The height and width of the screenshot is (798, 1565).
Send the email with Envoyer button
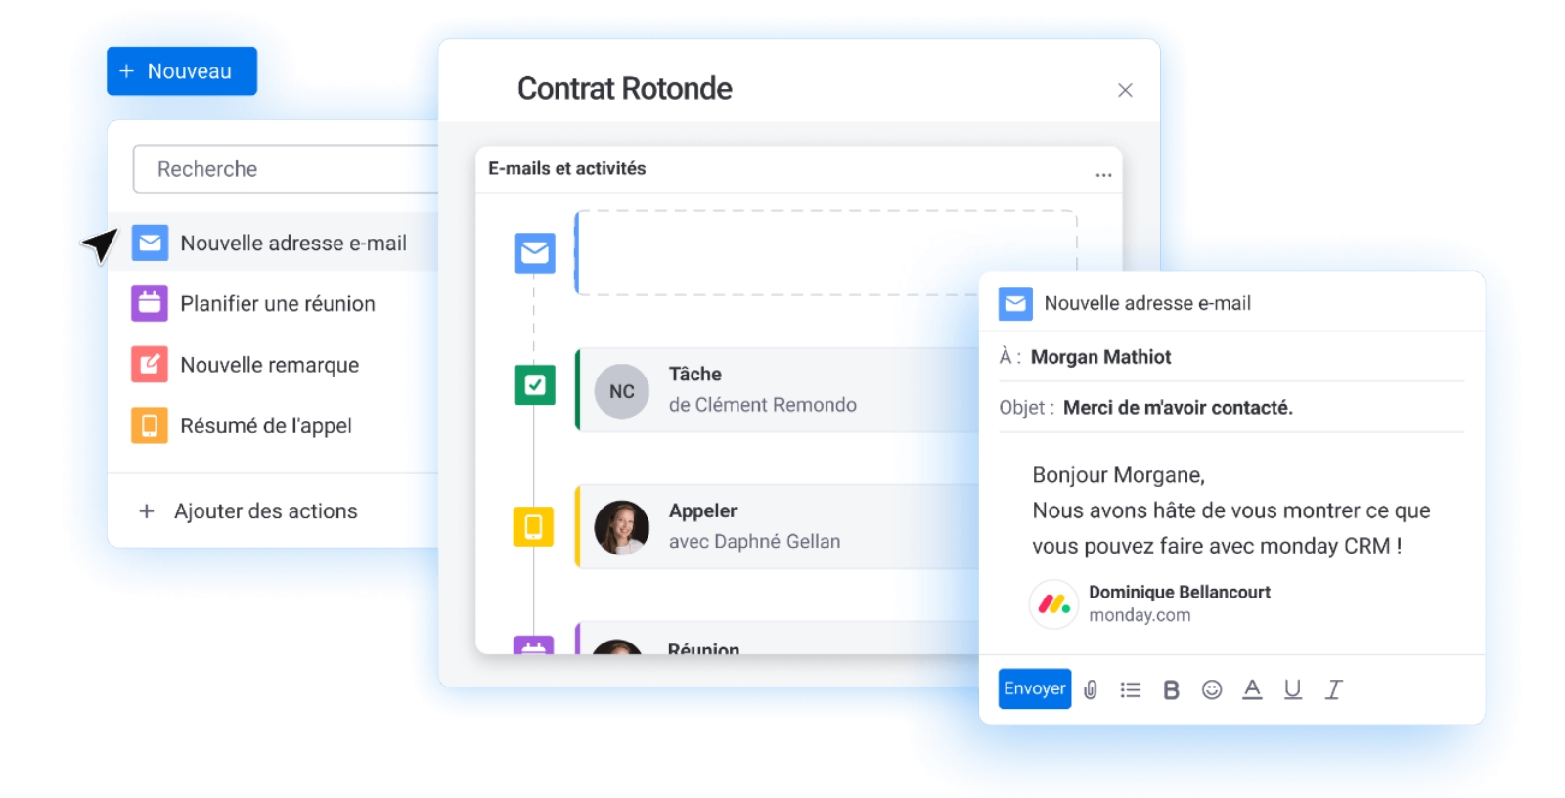[1034, 688]
